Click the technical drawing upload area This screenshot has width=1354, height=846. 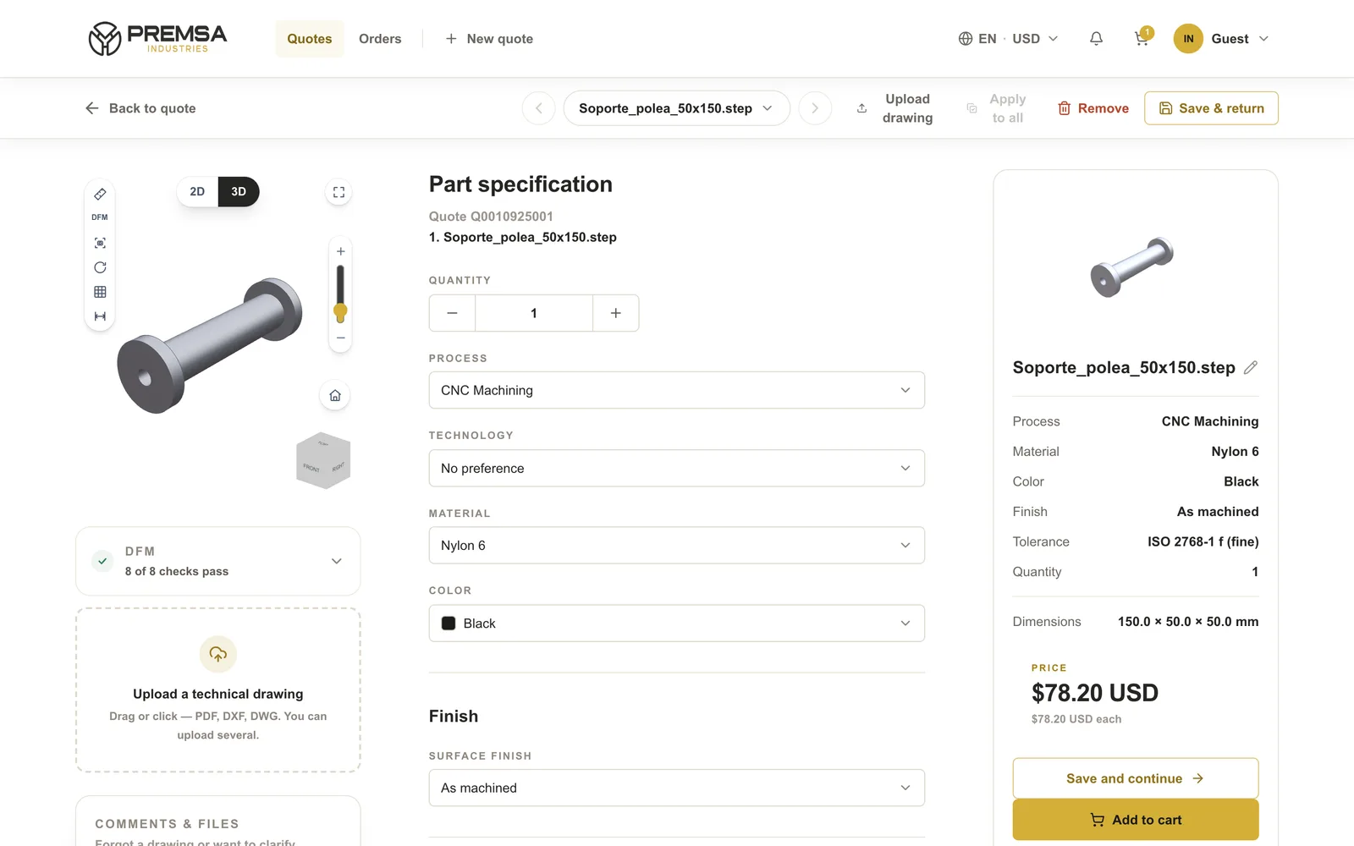tap(218, 690)
